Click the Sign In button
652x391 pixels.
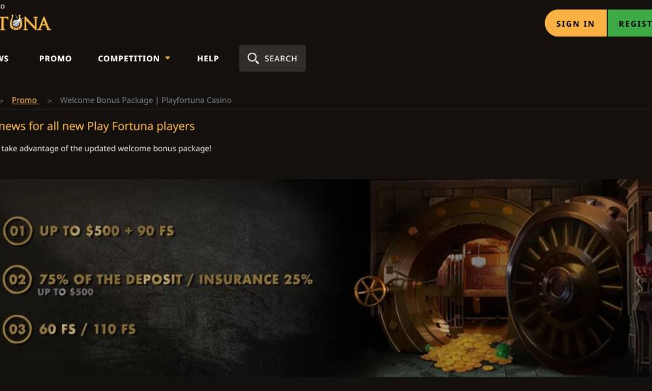point(576,23)
